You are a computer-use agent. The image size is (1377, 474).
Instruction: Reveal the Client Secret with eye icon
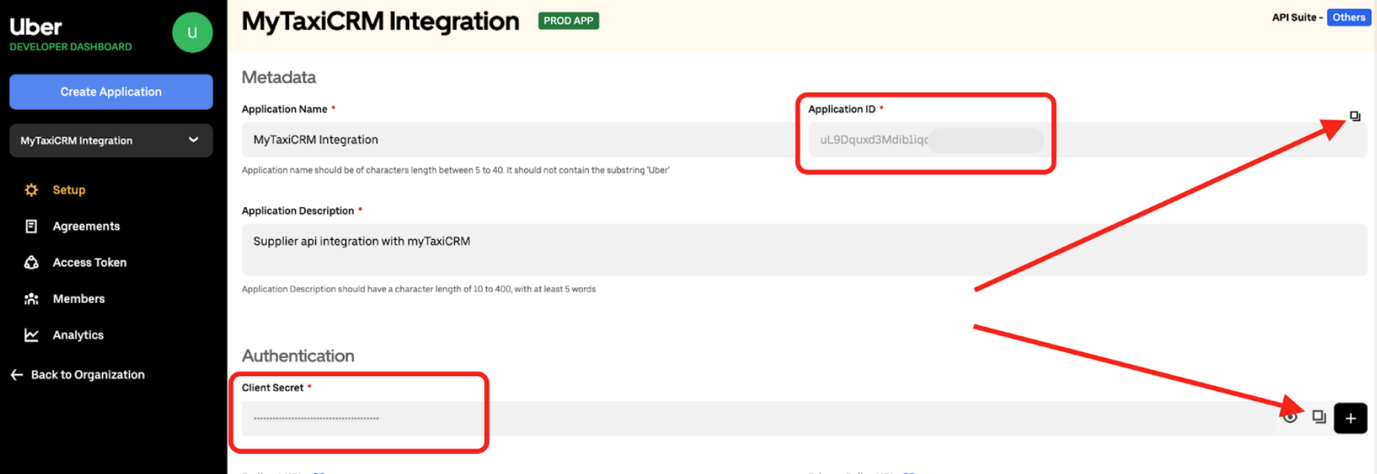pos(1291,418)
